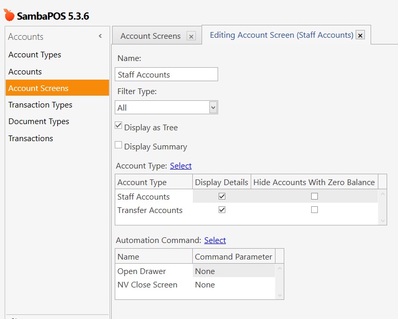Click Open Drawer's None parameter cell
Image resolution: width=398 pixels, height=319 pixels.
coord(234,271)
